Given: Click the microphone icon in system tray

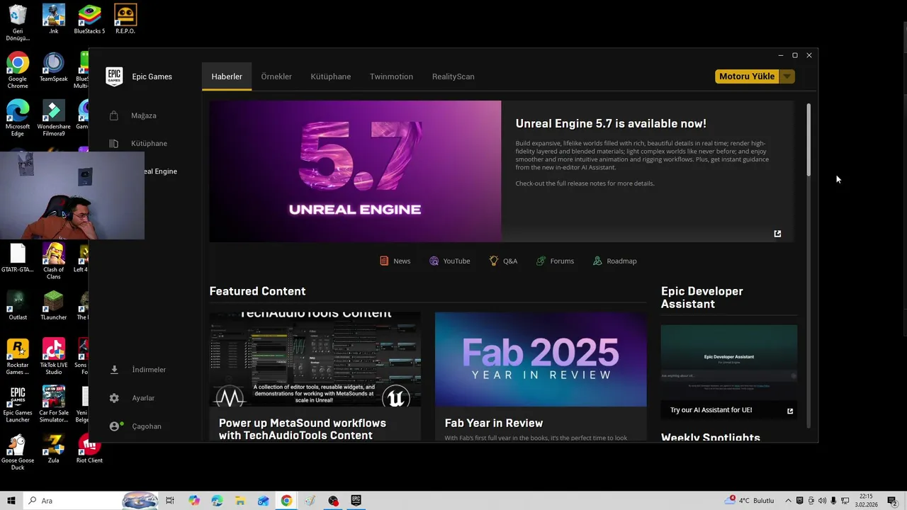Looking at the screenshot, I should click(834, 501).
